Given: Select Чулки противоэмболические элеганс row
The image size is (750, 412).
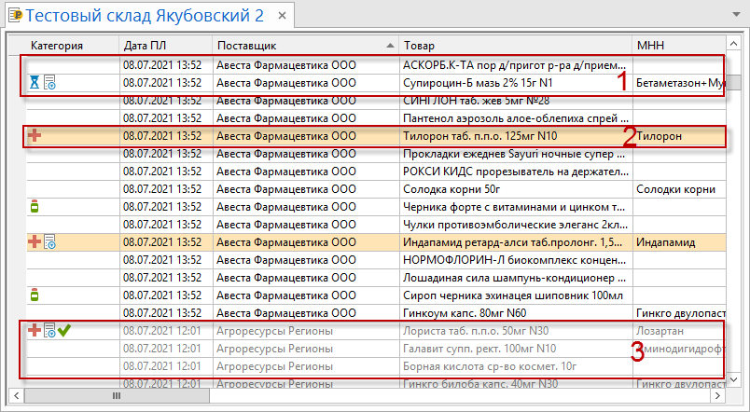Looking at the screenshot, I should 377,224.
